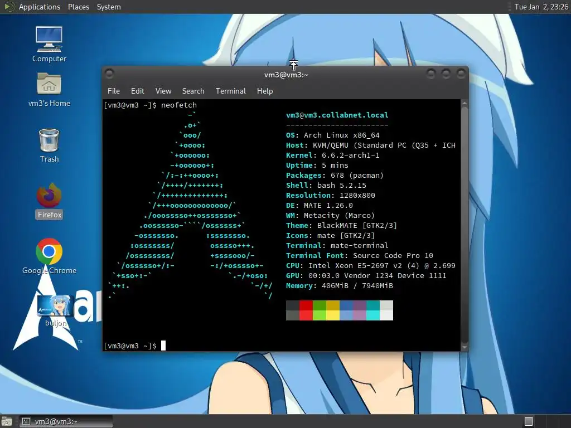The height and width of the screenshot is (428, 571).
Task: Click the show desktop icon in bottom panel
Action: [7, 421]
